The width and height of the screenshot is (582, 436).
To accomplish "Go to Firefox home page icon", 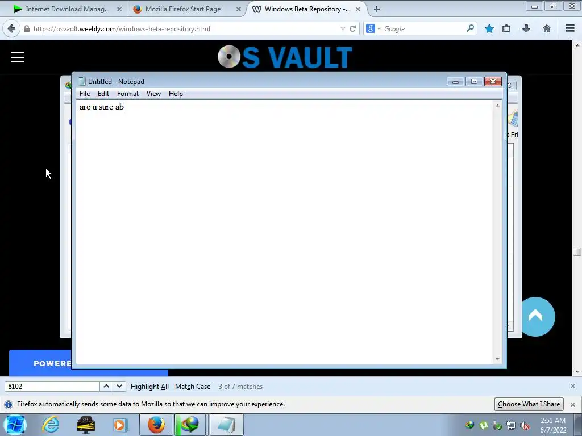I will tap(547, 28).
